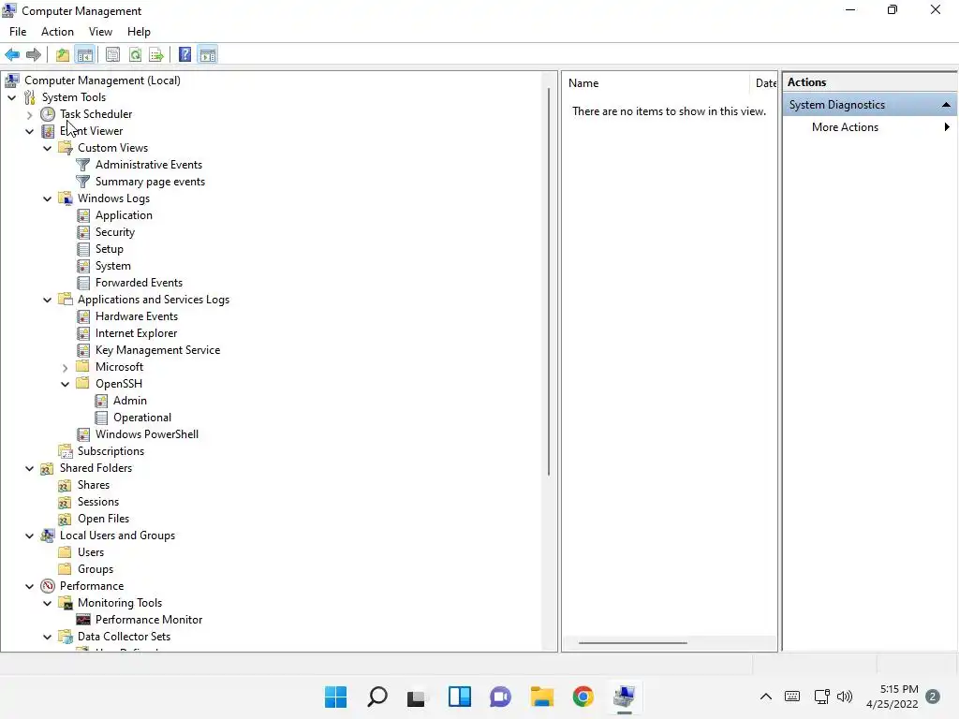Click the Local Users and Groups icon
Viewport: 959px width, 719px height.
pyautogui.click(x=47, y=536)
